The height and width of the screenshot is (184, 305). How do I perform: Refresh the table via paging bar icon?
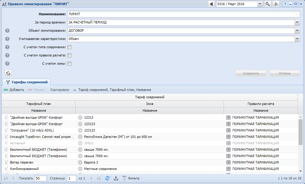[107, 178]
